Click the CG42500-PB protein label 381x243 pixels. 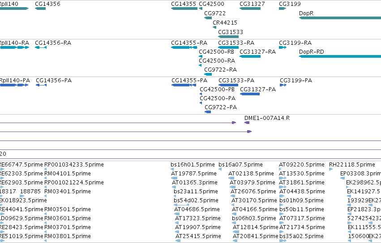(217, 90)
